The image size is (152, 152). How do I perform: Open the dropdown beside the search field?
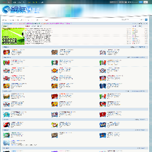[142, 20]
